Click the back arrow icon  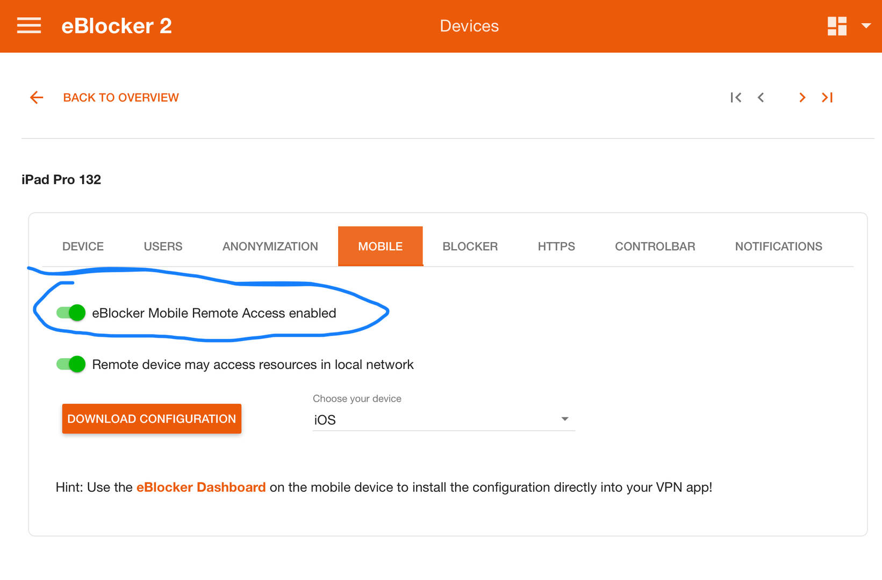click(x=37, y=97)
